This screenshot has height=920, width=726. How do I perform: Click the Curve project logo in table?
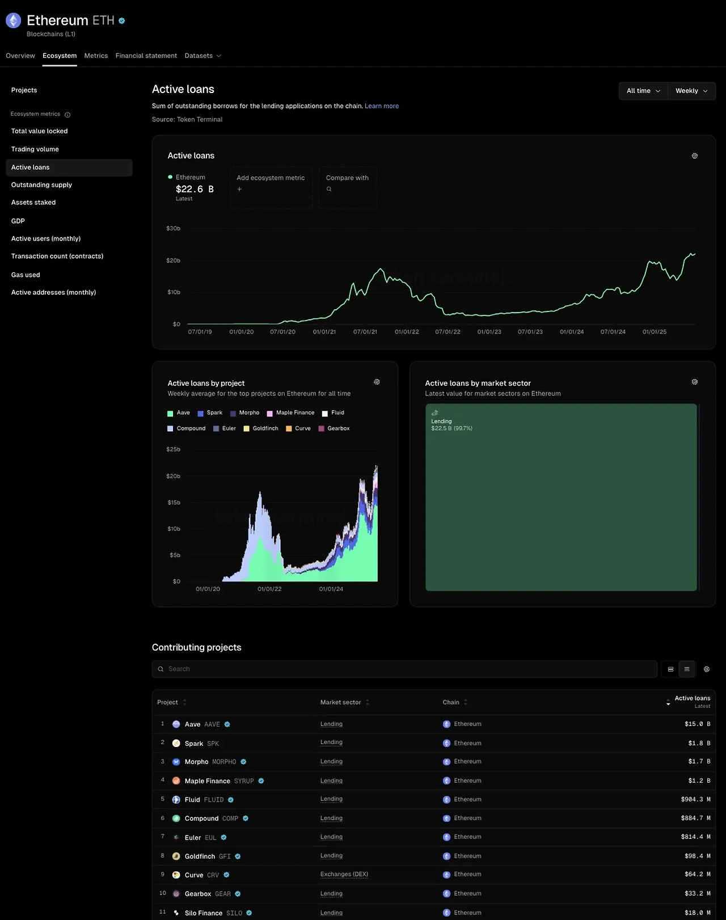[176, 875]
